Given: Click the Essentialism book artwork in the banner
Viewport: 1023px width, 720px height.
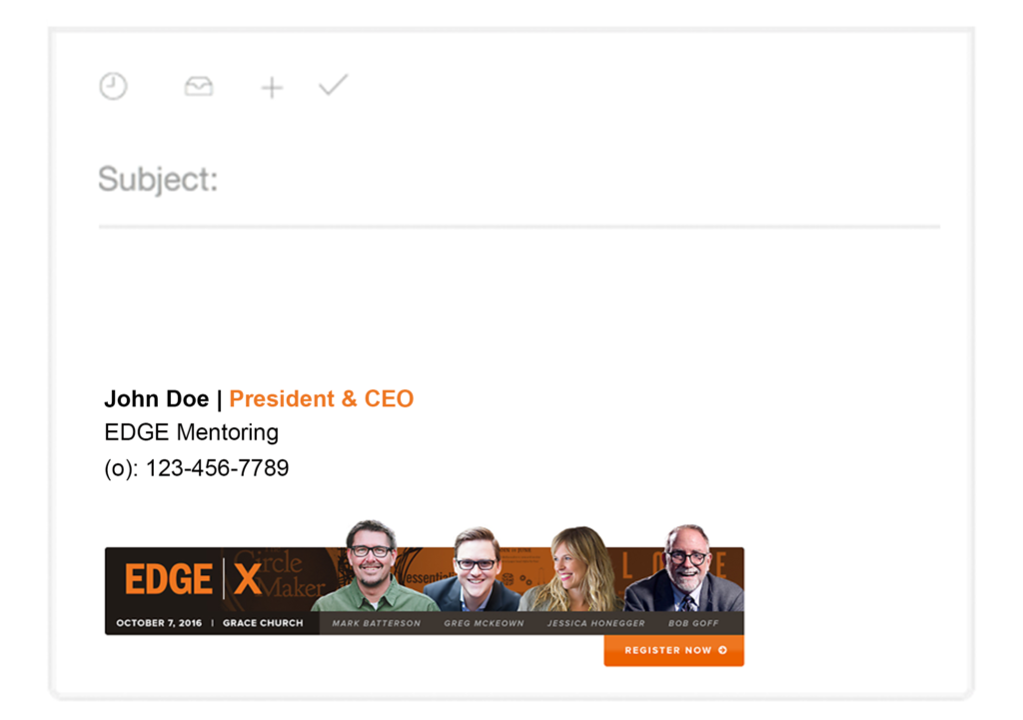Looking at the screenshot, I should click(427, 579).
